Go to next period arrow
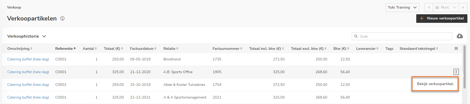The image size is (470, 104). (463, 8)
